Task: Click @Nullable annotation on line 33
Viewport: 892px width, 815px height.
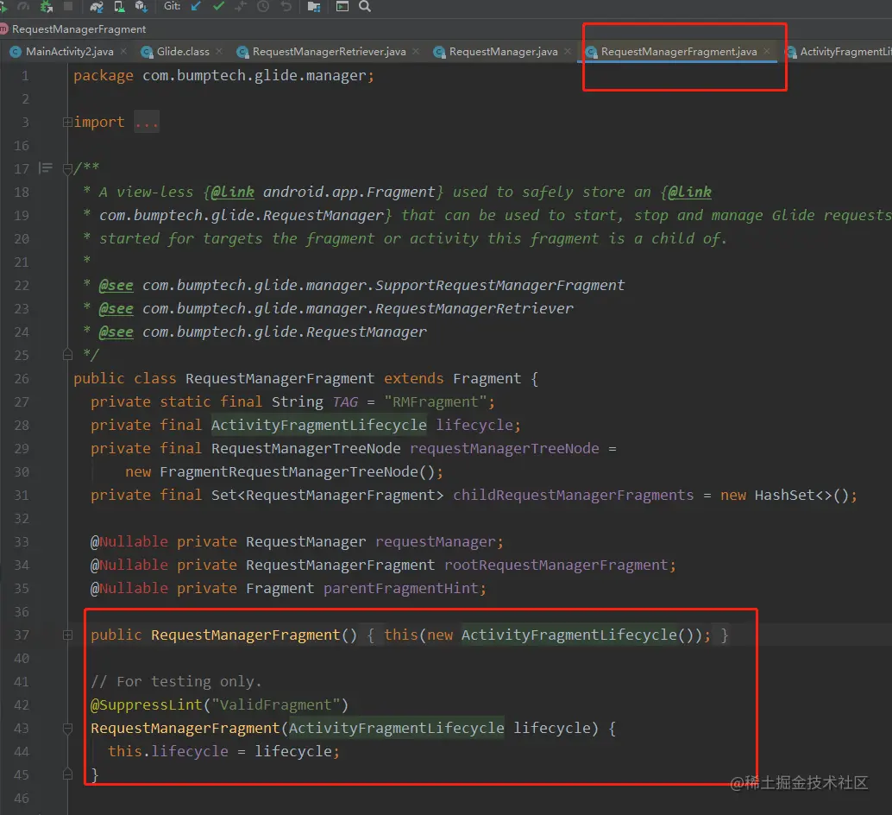Action: (x=129, y=542)
